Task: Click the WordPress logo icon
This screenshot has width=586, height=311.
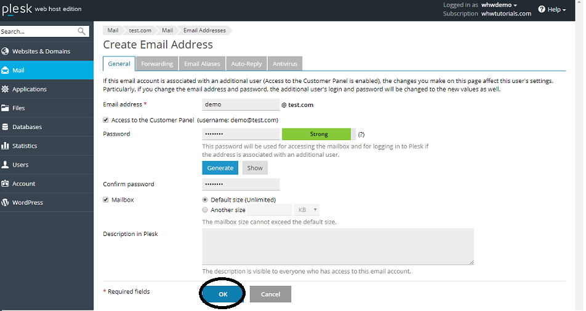Action: [6, 202]
